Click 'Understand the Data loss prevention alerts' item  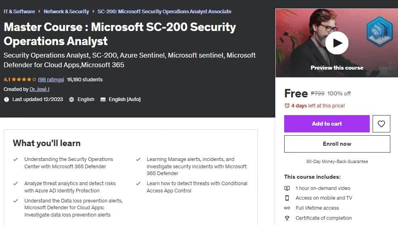point(73,208)
